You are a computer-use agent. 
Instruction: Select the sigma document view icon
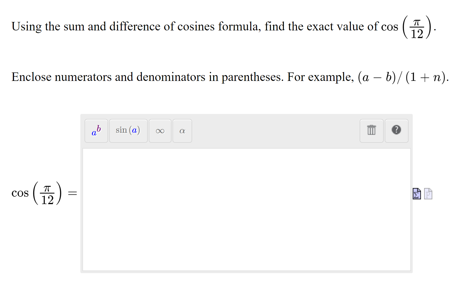(x=416, y=194)
